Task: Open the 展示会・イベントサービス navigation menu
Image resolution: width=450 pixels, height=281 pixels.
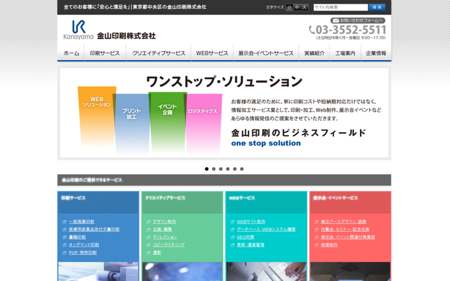Action: (266, 53)
